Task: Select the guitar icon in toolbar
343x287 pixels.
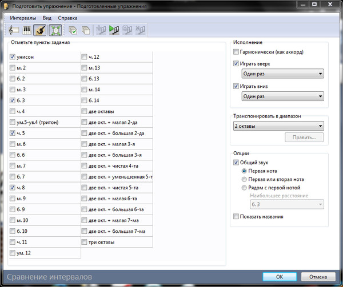Action: pyautogui.click(x=40, y=30)
